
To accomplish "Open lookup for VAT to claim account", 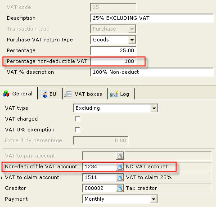I will pyautogui.click(x=120, y=177).
